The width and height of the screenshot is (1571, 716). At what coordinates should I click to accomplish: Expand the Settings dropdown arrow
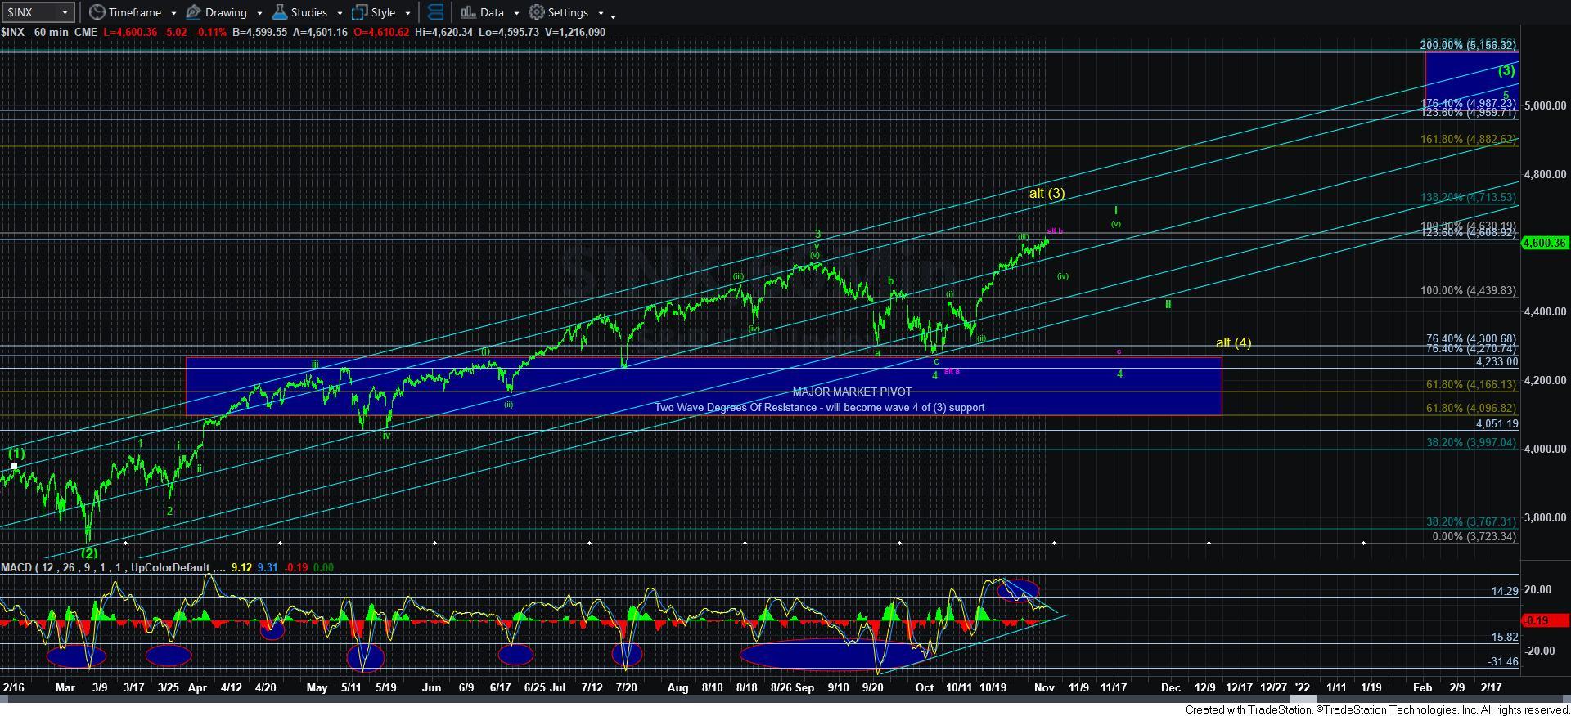coord(600,13)
